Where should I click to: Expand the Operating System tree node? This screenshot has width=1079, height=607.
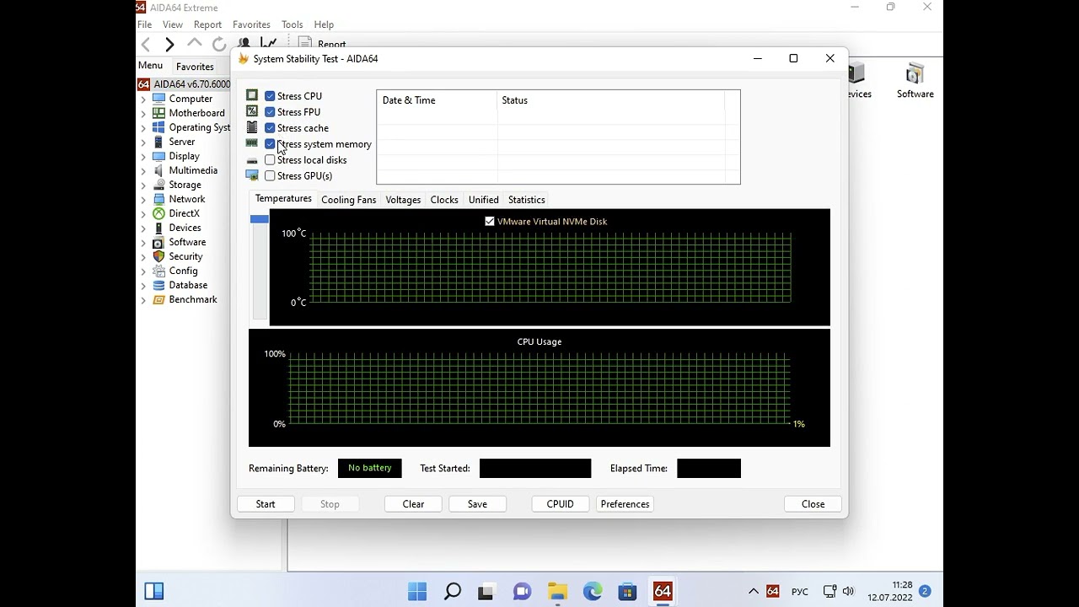point(142,128)
